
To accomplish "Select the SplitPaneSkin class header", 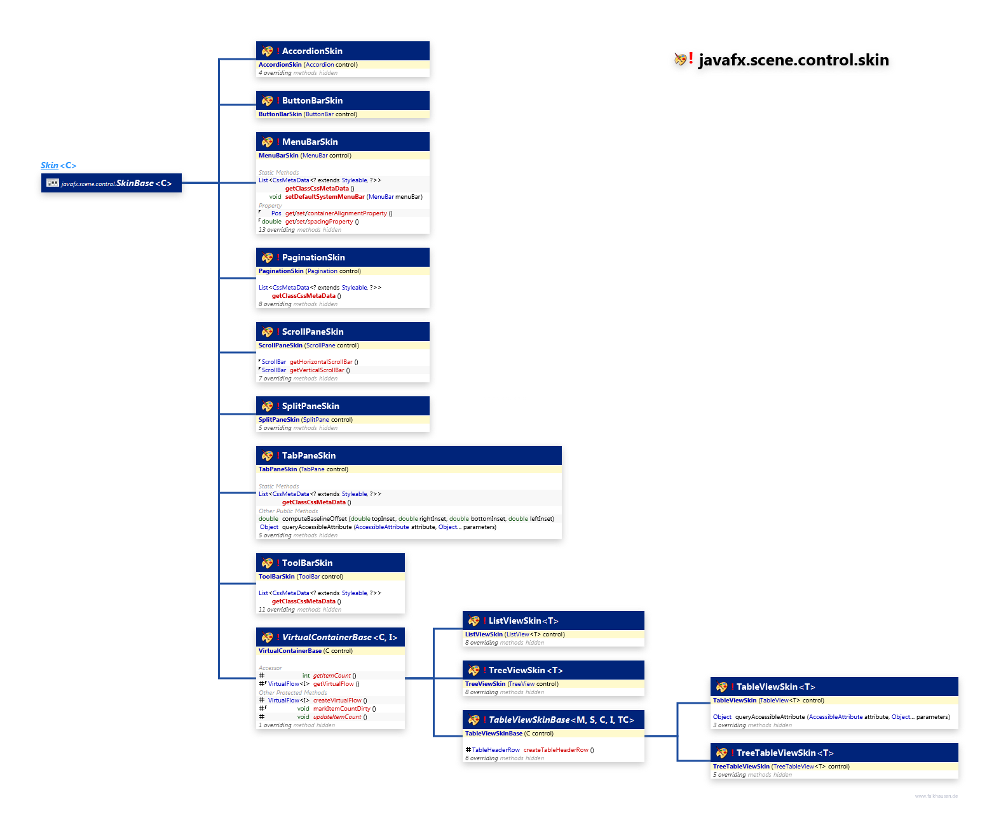I will tap(310, 406).
